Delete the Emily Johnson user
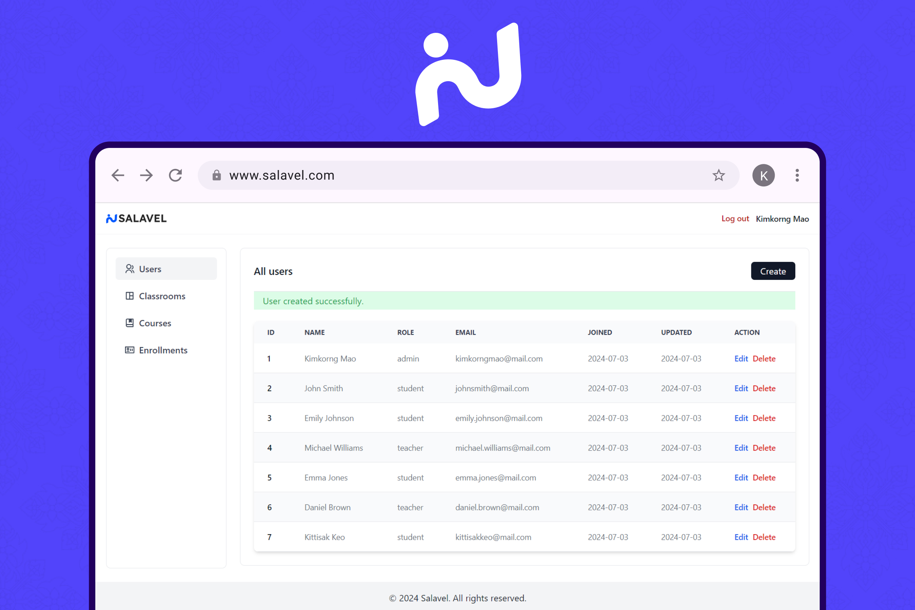Screen dimensions: 915x610 tap(764, 418)
